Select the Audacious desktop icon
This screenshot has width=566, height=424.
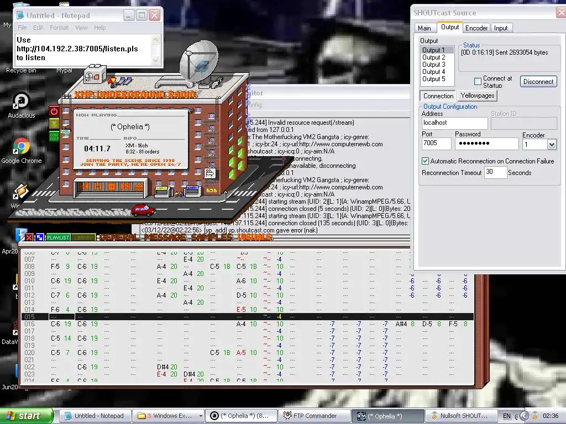22,105
